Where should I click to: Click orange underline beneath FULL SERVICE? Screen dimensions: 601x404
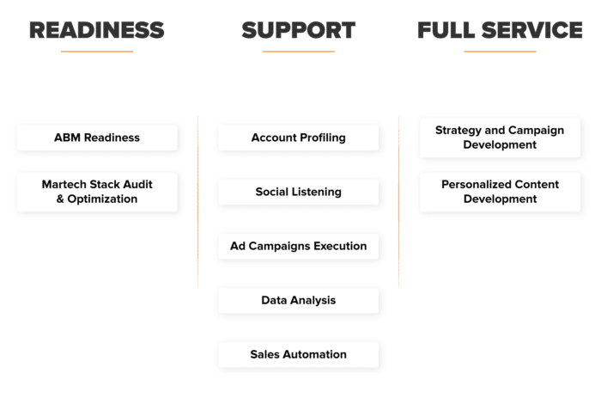(500, 51)
